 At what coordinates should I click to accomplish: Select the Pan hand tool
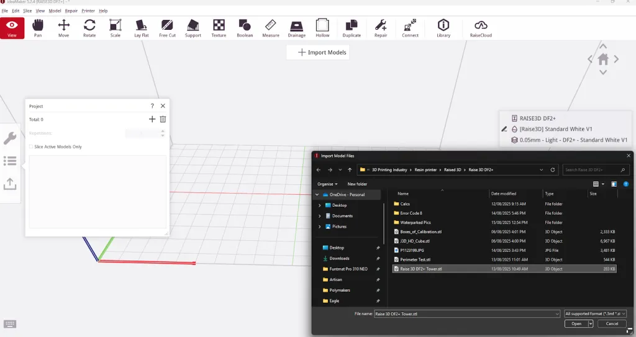point(38,28)
